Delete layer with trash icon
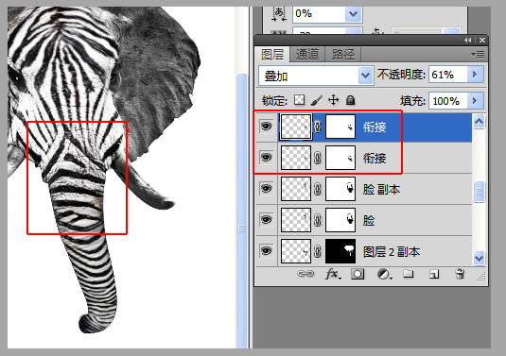The image size is (506, 356). (x=460, y=274)
